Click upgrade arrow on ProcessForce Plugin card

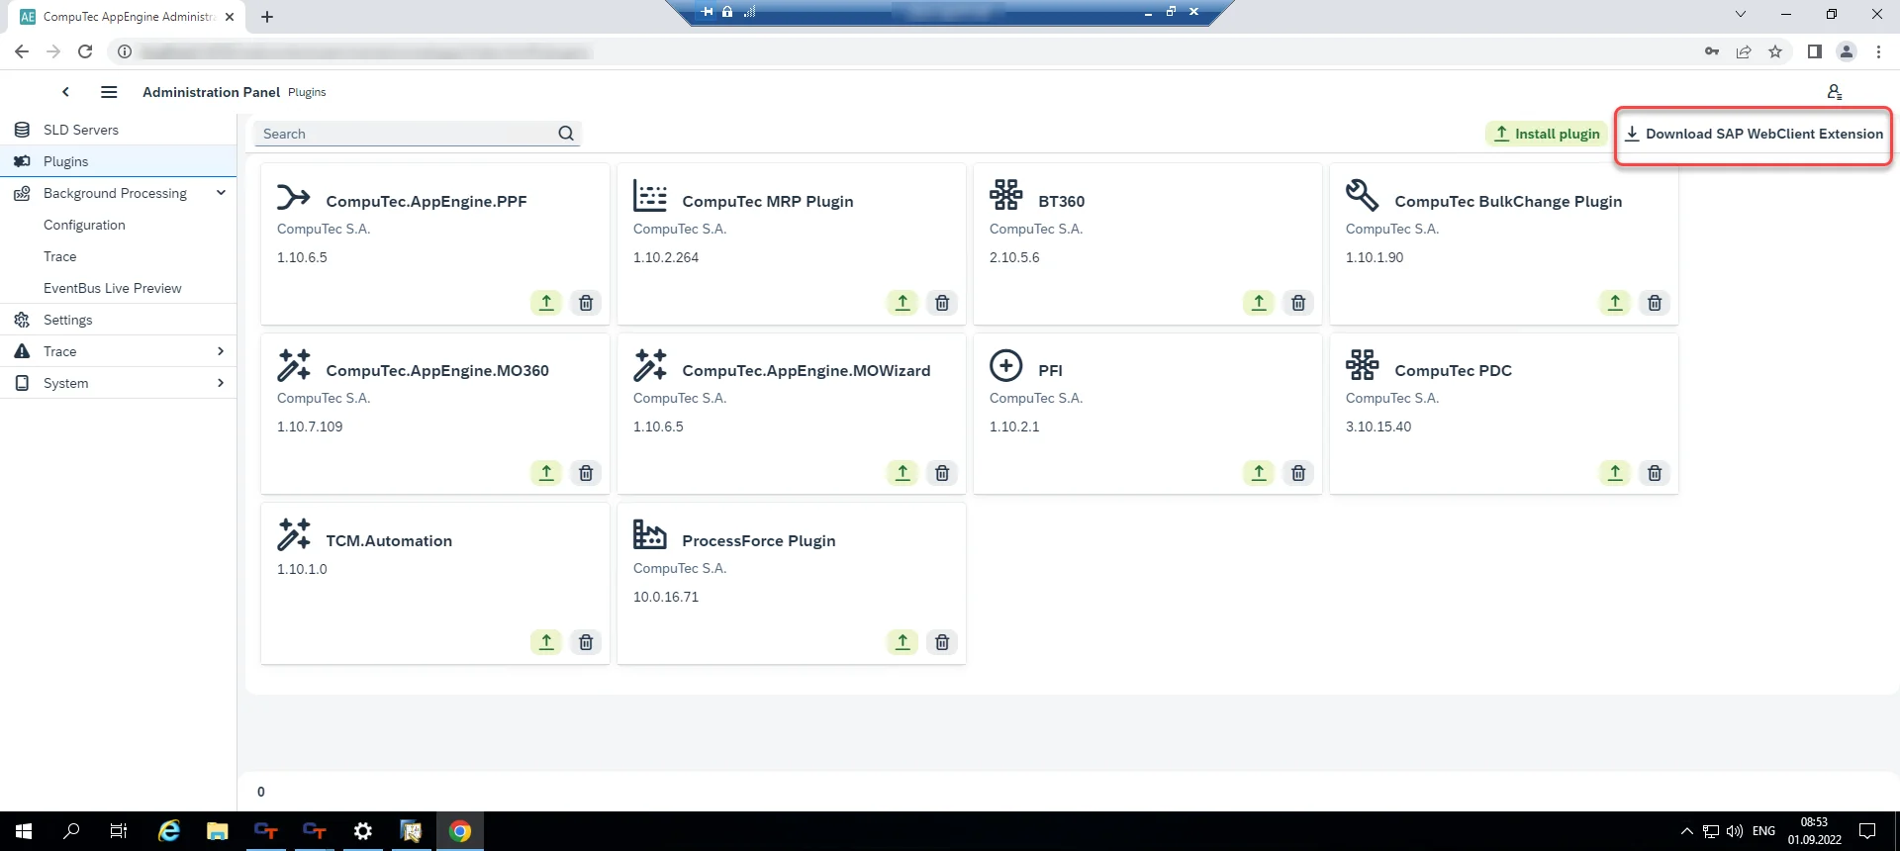(902, 642)
